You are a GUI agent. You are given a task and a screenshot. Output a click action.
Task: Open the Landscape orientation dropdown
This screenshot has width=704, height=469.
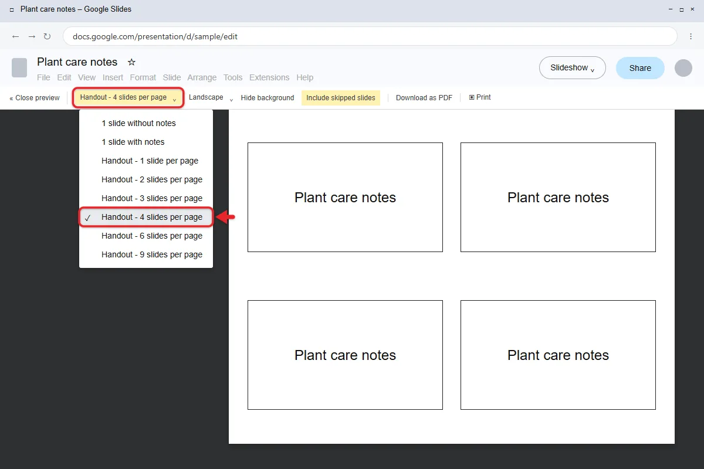pyautogui.click(x=211, y=97)
